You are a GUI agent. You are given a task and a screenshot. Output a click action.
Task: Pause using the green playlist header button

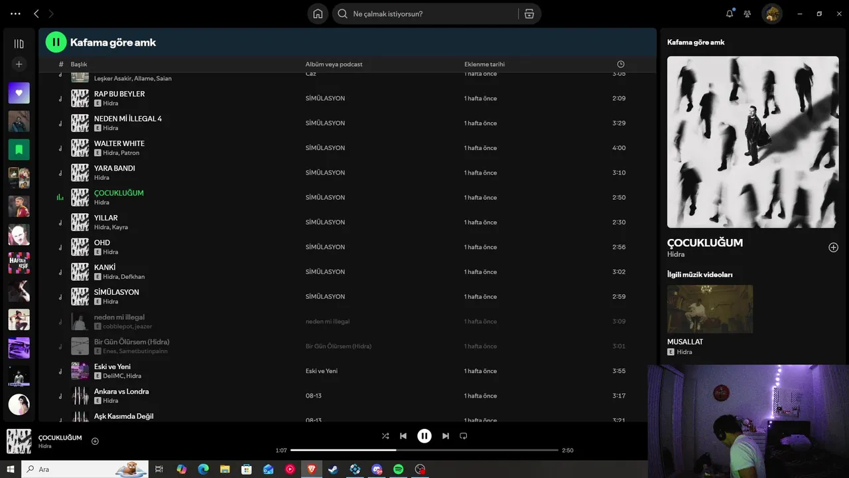point(56,42)
